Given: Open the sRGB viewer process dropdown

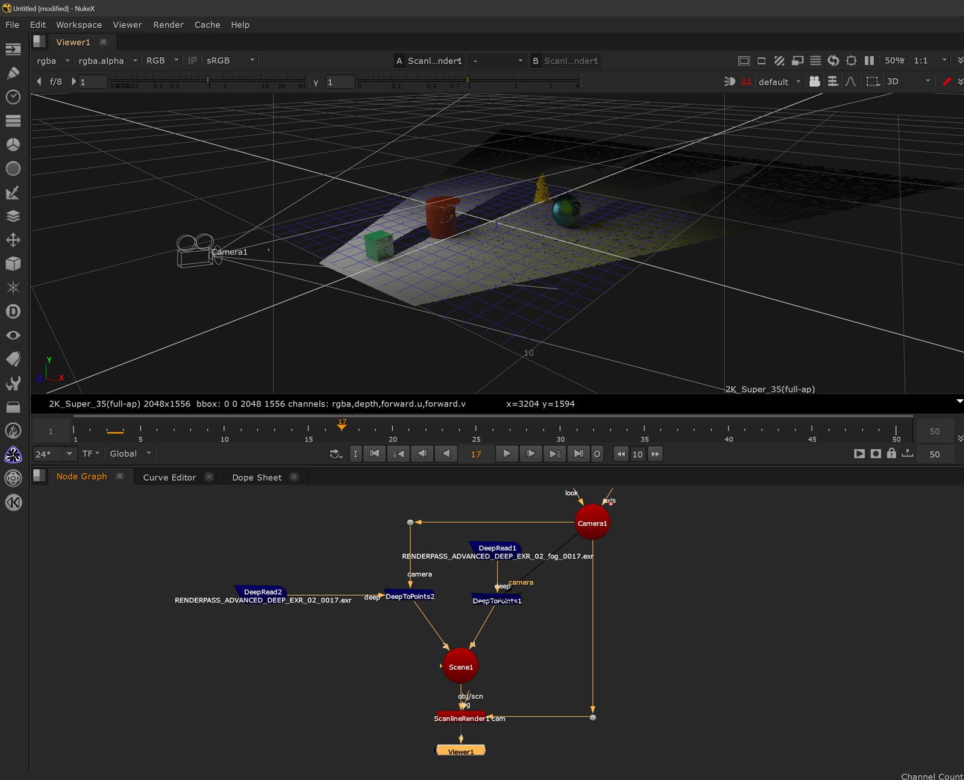Looking at the screenshot, I should click(x=230, y=60).
